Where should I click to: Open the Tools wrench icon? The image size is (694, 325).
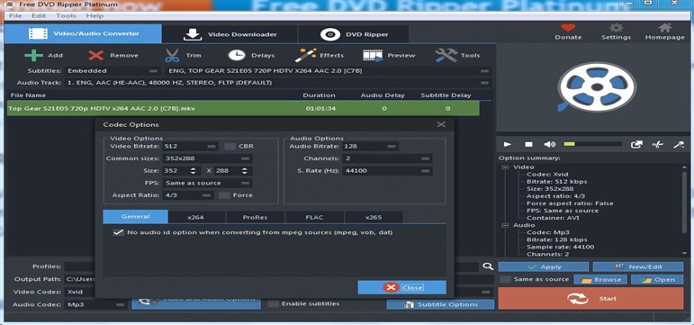446,55
